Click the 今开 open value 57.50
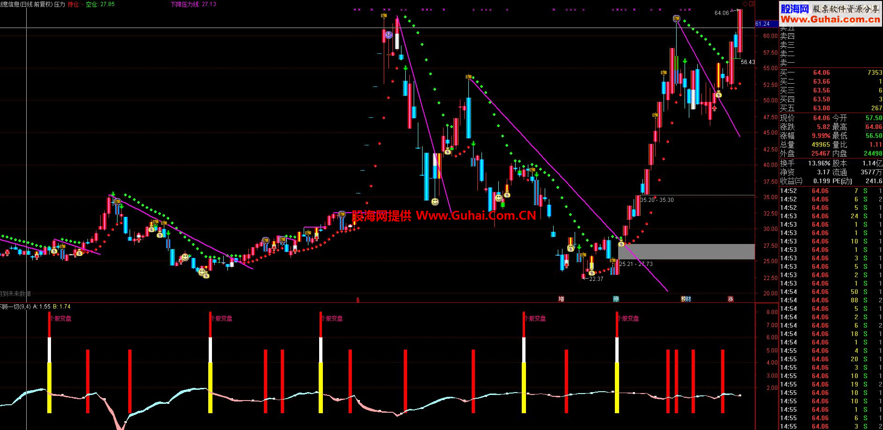The image size is (883, 430). pyautogui.click(x=874, y=118)
